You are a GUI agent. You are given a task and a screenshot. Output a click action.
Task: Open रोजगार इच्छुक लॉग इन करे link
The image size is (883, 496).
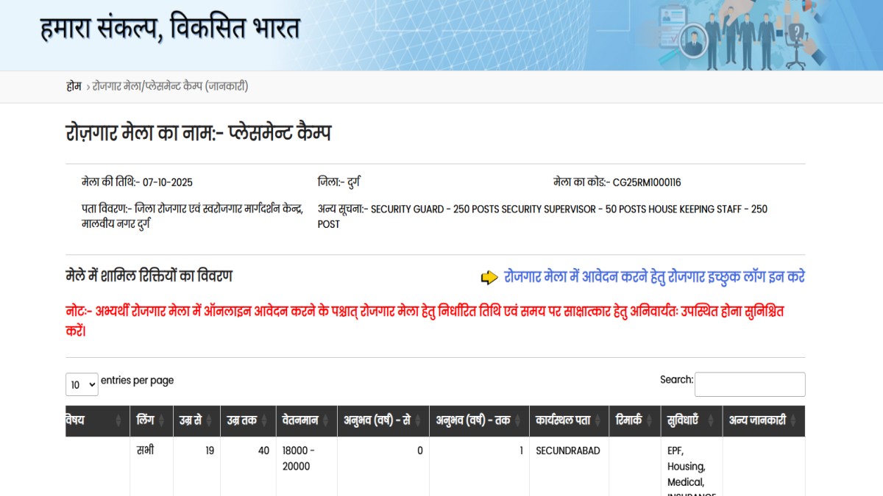pos(654,277)
